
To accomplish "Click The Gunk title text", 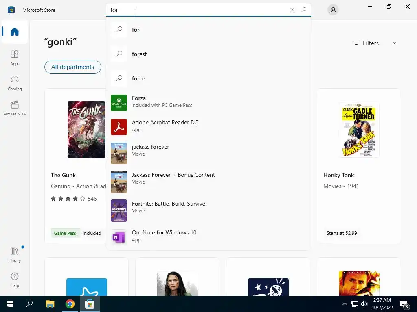I will [63, 175].
